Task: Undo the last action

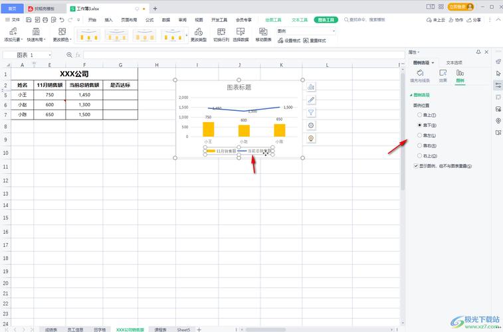Action: 62,20
